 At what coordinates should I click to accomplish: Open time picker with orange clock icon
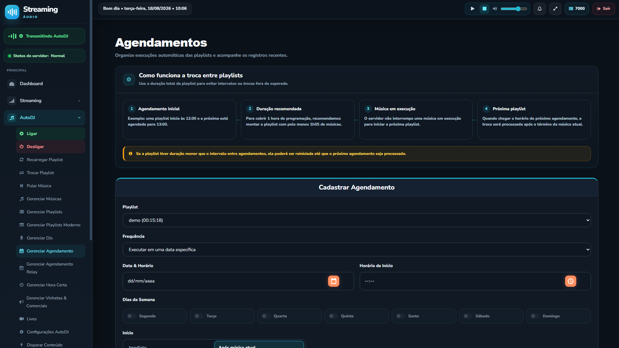tap(571, 281)
